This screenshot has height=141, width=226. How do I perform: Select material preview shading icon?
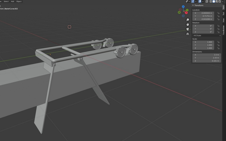point(217,1)
